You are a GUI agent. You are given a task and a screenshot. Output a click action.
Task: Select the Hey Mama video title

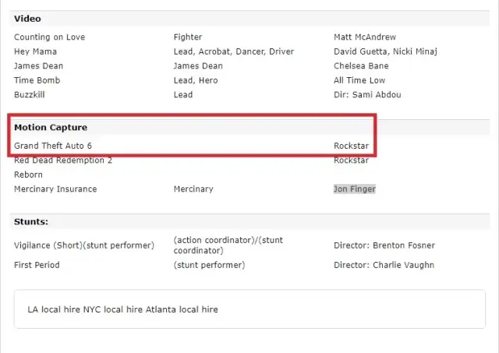(35, 51)
